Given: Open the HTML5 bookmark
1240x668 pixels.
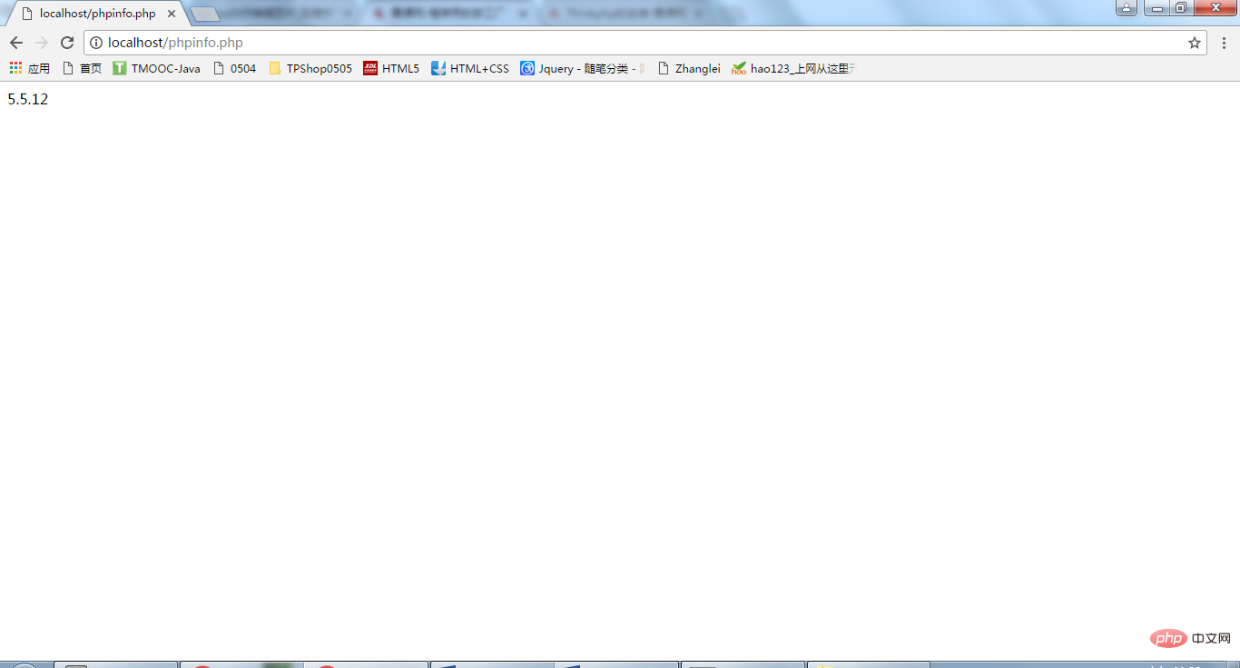Looking at the screenshot, I should point(391,68).
